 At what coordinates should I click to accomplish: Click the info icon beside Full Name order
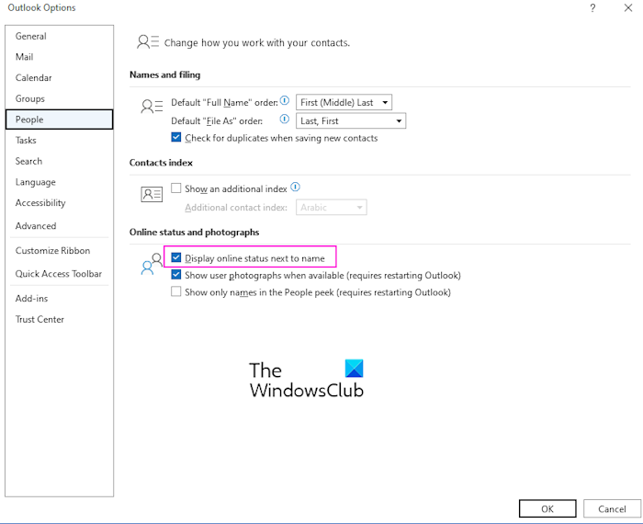(x=285, y=100)
